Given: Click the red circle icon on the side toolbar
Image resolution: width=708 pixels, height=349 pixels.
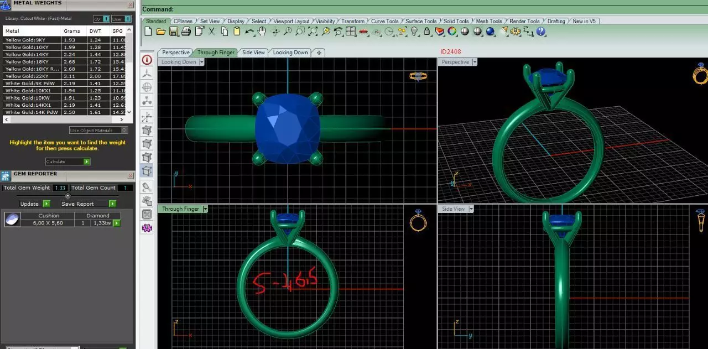Looking at the screenshot, I should click(147, 59).
